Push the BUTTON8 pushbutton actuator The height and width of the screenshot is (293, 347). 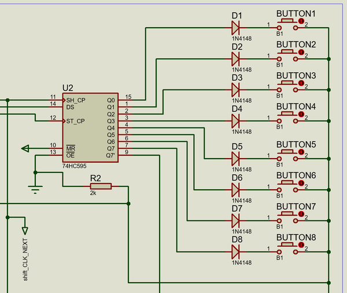click(x=287, y=245)
